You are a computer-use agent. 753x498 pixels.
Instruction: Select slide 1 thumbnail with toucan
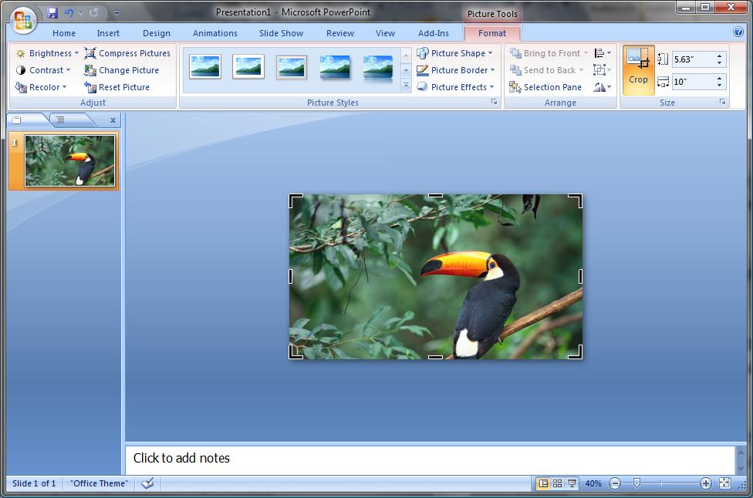[x=69, y=160]
